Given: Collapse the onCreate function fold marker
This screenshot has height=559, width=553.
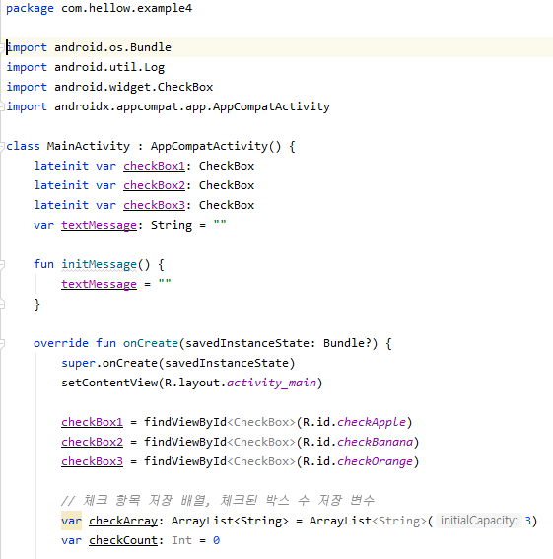Looking at the screenshot, I should click(x=2, y=343).
